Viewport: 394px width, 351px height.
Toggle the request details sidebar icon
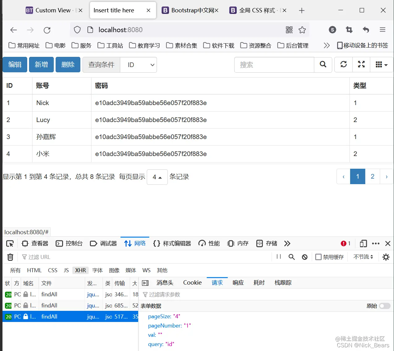[x=145, y=283]
